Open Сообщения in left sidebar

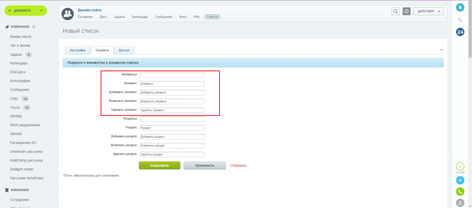pos(19,89)
